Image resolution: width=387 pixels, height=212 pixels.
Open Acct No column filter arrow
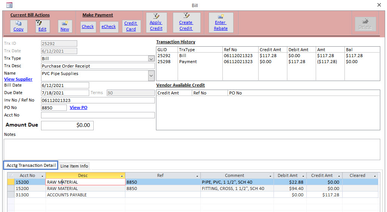[42, 176]
